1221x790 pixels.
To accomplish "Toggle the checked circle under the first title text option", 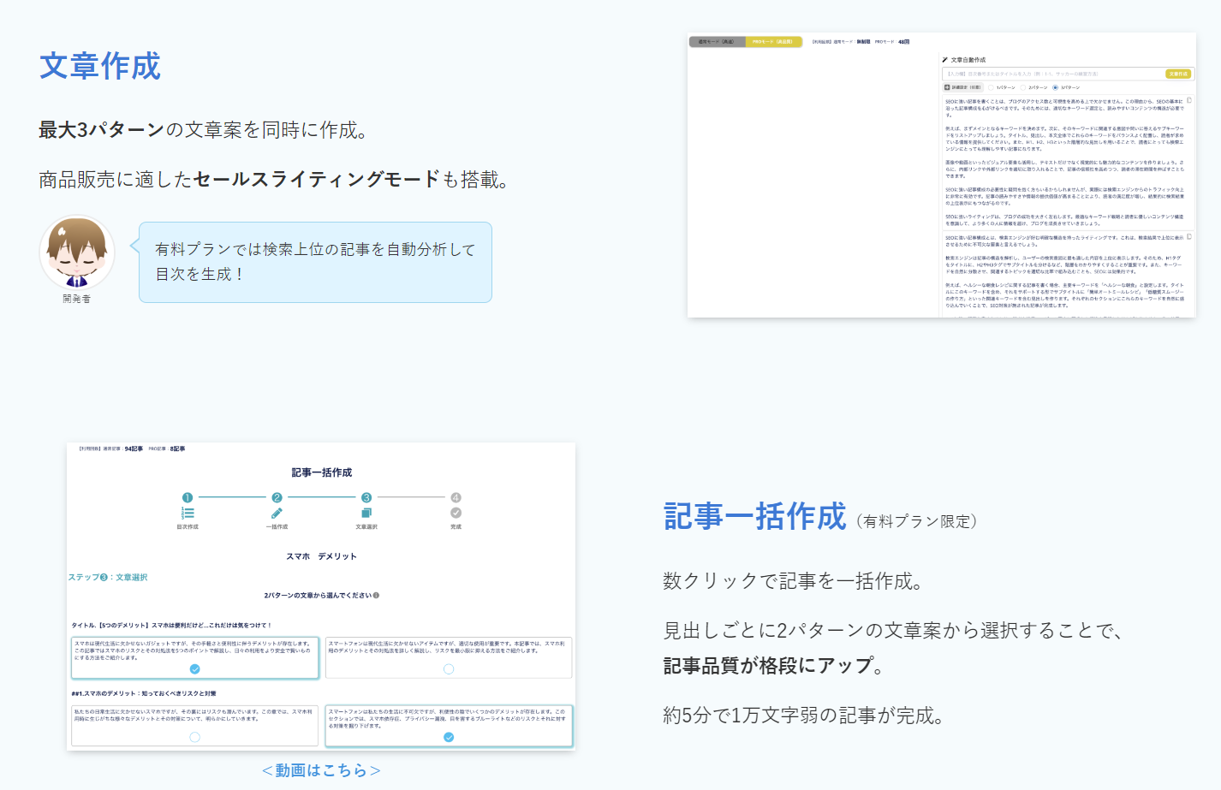I will (x=195, y=669).
